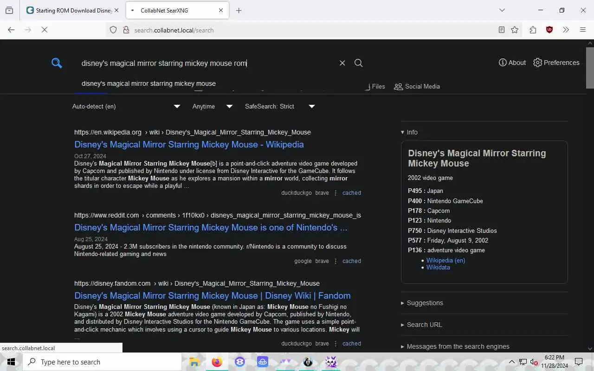Close the CollabNet SearXNG tab
594x371 pixels.
tap(221, 10)
